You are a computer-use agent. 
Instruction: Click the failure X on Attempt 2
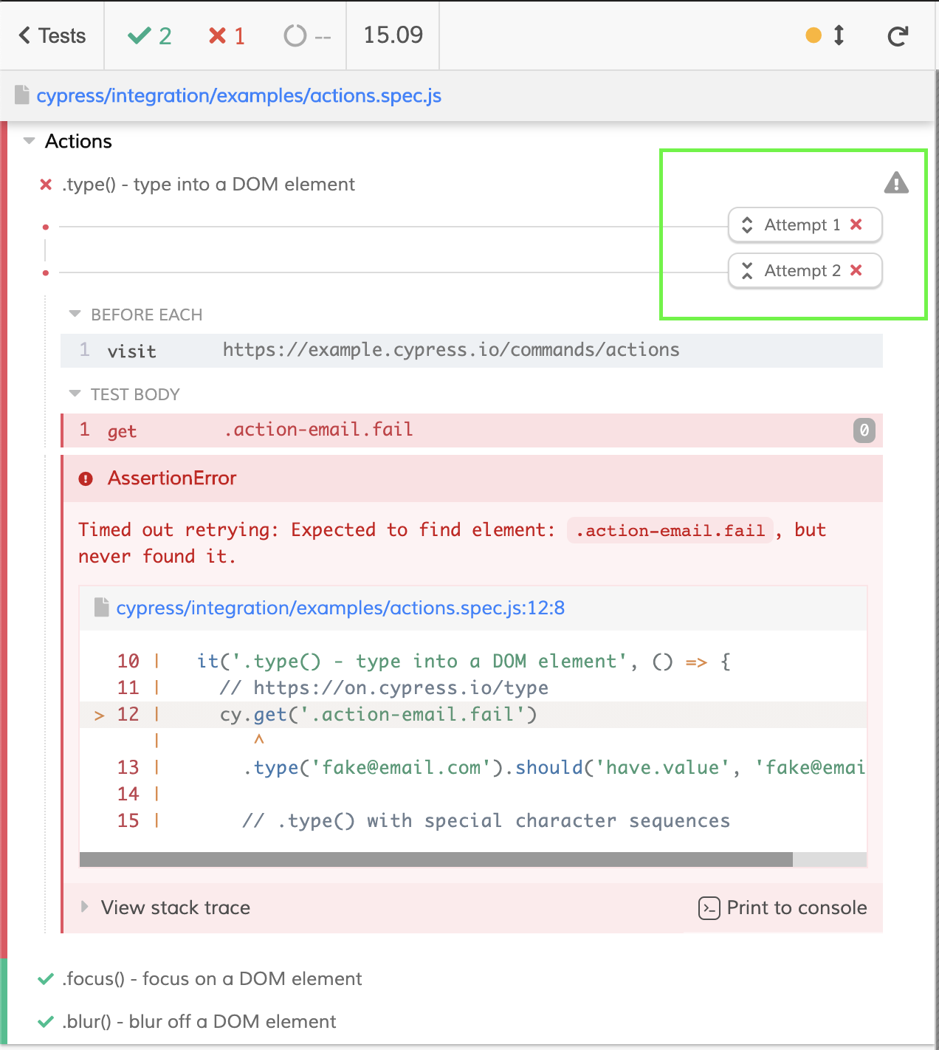tap(856, 270)
